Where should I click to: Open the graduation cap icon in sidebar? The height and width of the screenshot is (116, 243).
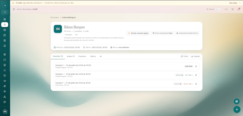(5, 81)
